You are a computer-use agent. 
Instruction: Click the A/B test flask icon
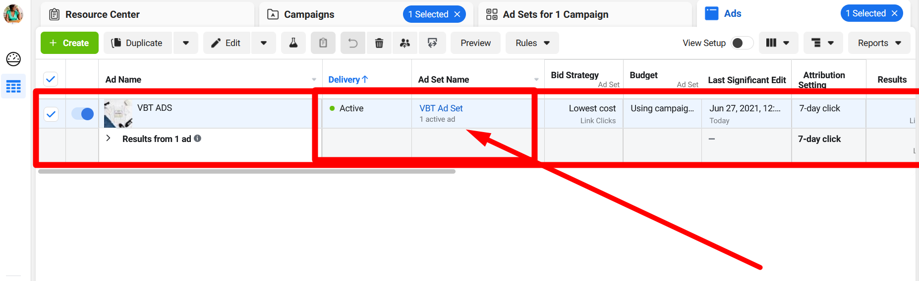[293, 43]
